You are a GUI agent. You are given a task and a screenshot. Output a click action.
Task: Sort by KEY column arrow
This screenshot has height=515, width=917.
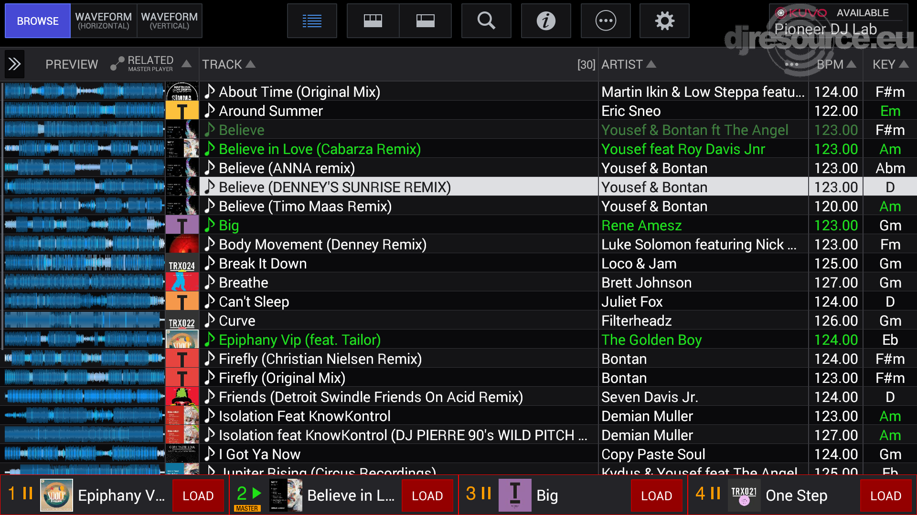[x=904, y=64]
